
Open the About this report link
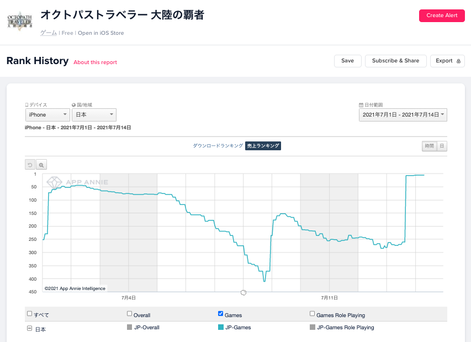pyautogui.click(x=95, y=62)
